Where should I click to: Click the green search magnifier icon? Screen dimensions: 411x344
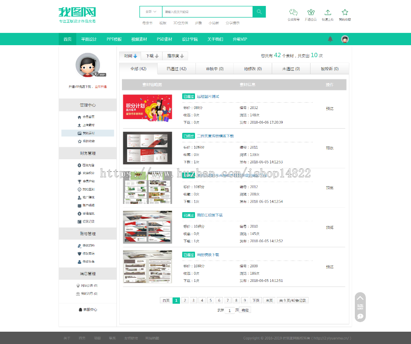[x=259, y=11]
